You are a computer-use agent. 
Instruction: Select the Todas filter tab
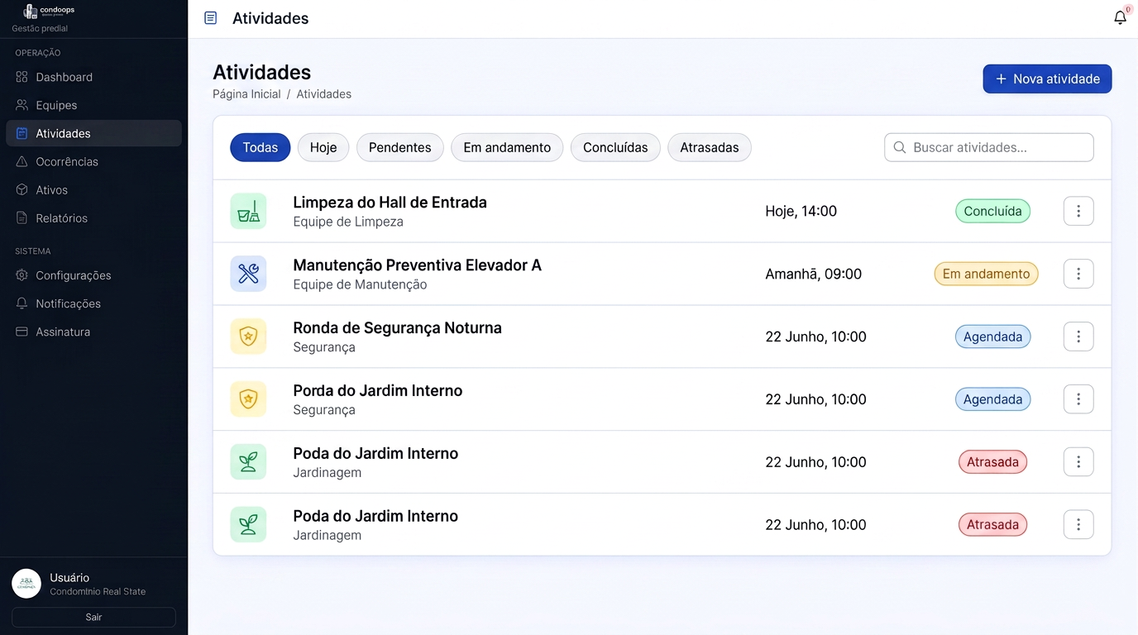[261, 147]
